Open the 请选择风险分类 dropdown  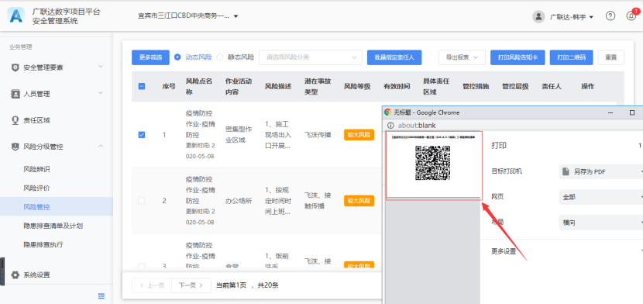311,57
